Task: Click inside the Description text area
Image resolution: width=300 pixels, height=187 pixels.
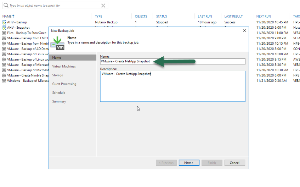Action: (x=172, y=86)
